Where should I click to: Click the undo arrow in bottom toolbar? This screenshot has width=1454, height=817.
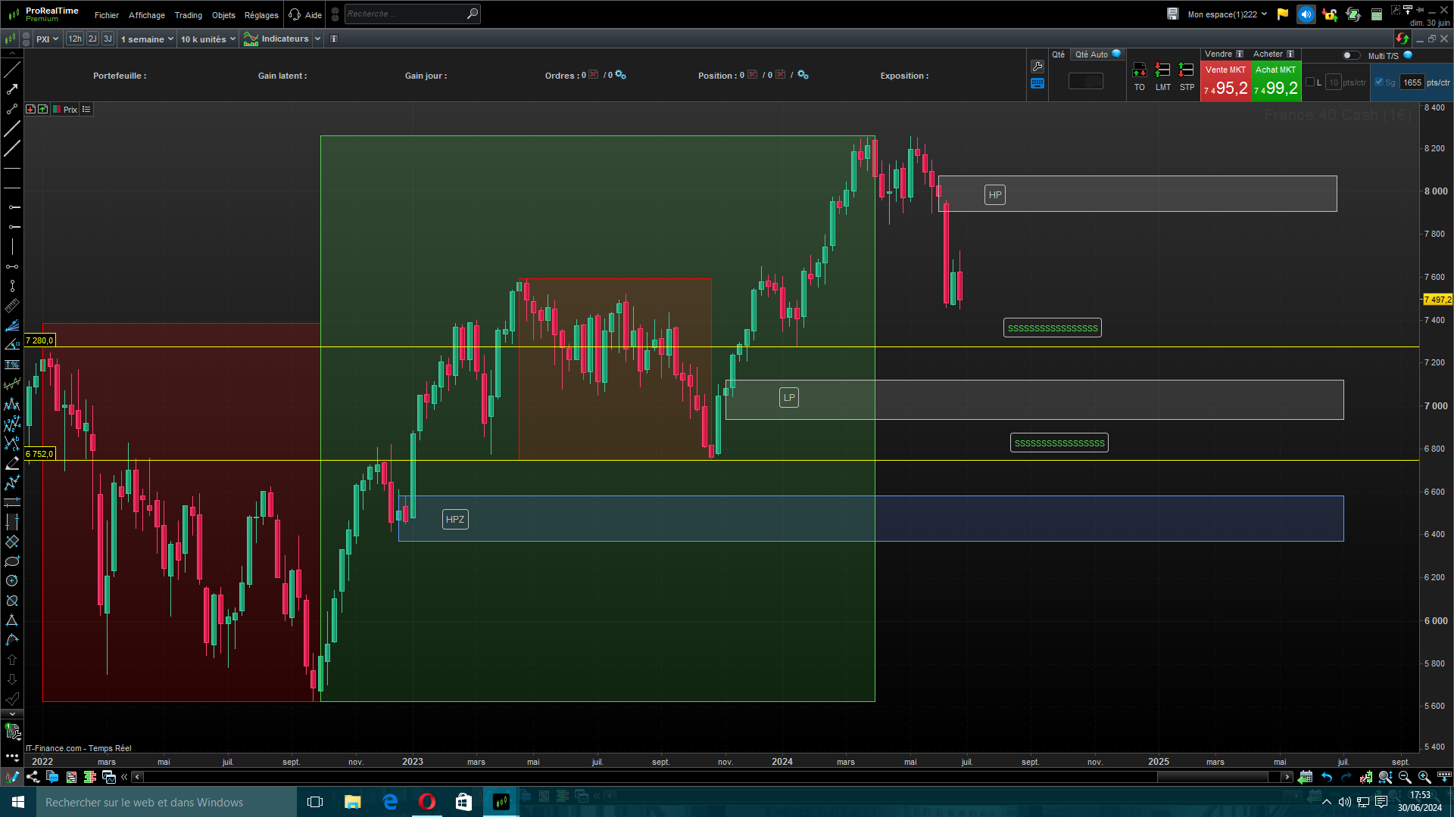(1327, 777)
